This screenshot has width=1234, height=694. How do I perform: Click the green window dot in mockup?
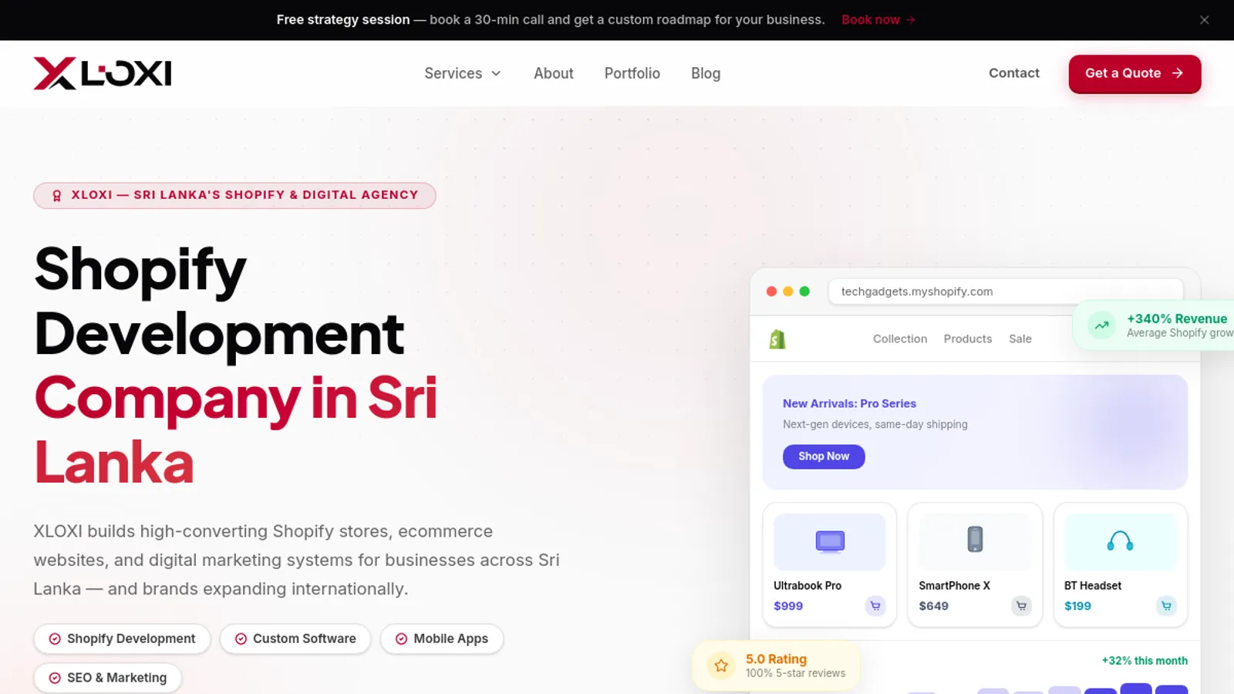[x=804, y=291]
